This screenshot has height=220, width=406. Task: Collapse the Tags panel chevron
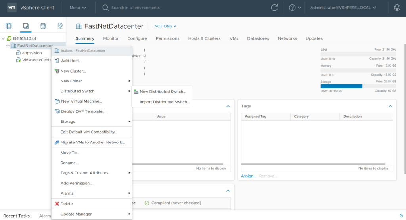[390, 106]
